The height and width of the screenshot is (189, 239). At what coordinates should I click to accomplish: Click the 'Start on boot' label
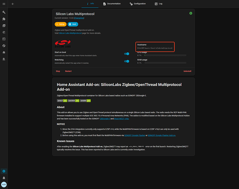[60, 52]
